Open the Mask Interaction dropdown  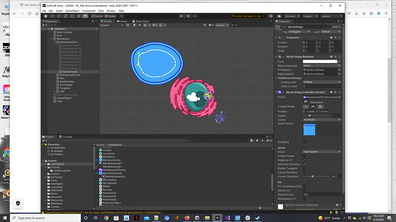click(322, 66)
